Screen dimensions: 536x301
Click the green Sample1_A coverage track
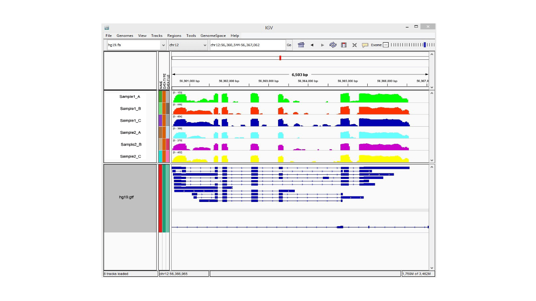[x=300, y=97]
